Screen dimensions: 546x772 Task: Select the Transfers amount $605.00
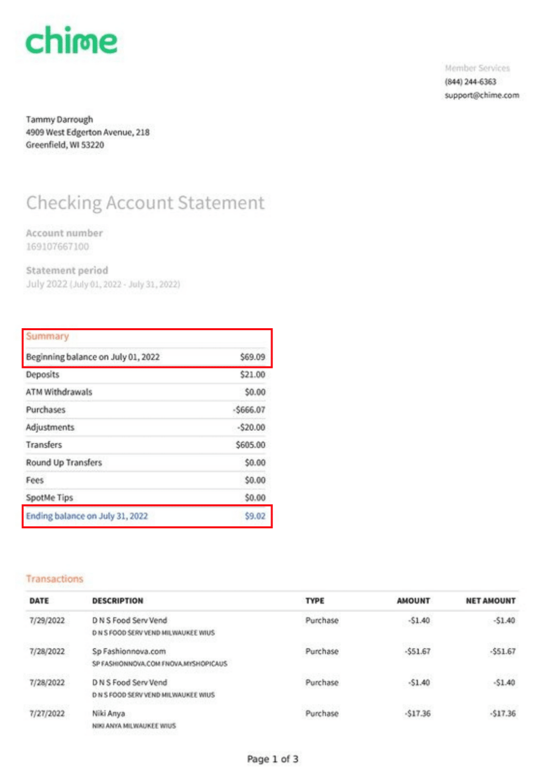(251, 444)
